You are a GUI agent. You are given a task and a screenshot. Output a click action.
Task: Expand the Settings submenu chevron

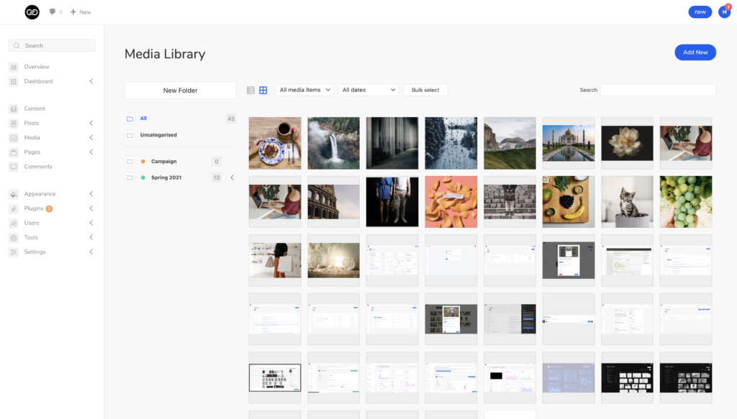pos(91,252)
